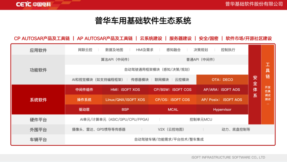Click the 决策规划 cell
The height and width of the screenshot is (162, 287).
[x=201, y=50]
